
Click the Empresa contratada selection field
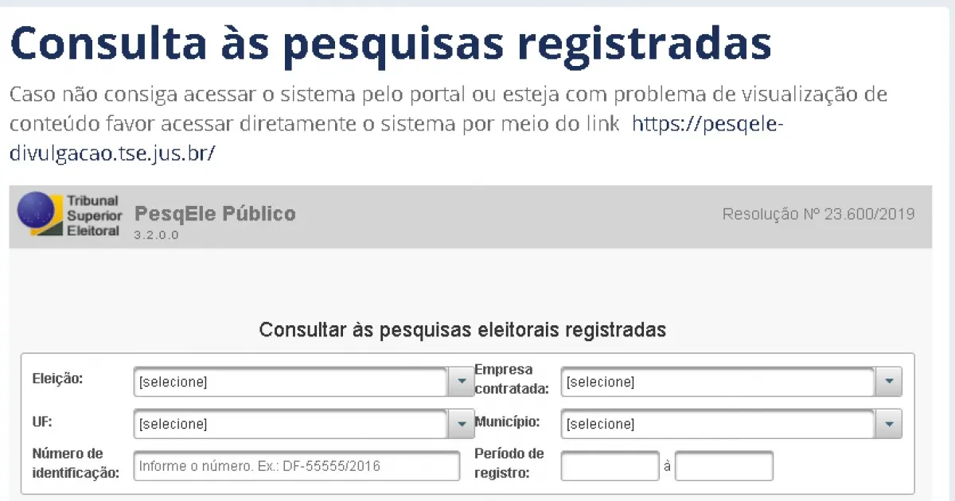718,382
